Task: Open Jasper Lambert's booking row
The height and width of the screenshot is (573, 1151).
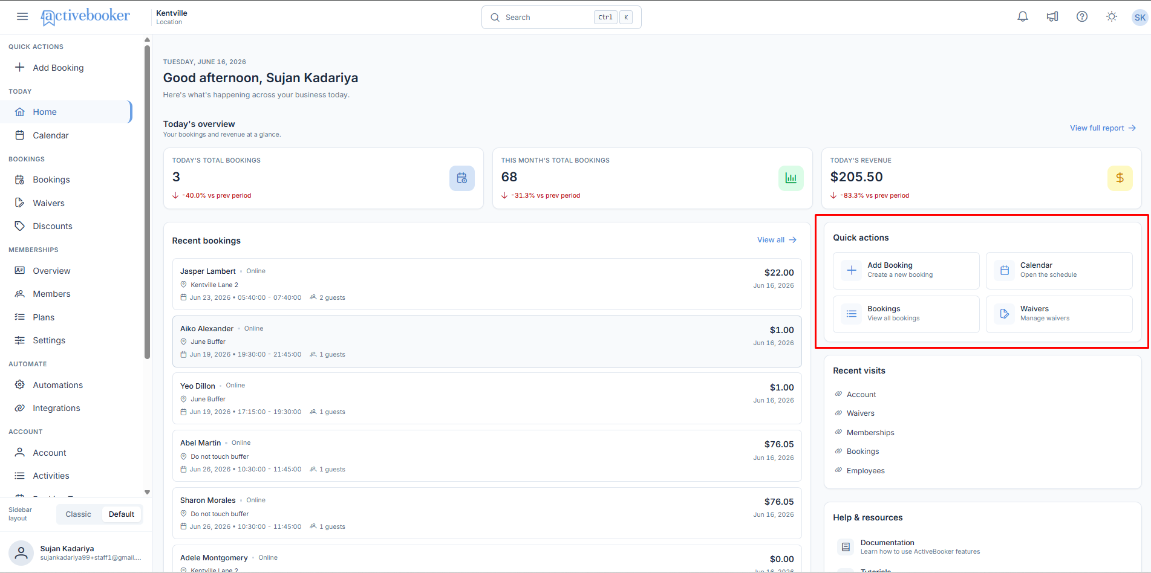Action: (487, 284)
